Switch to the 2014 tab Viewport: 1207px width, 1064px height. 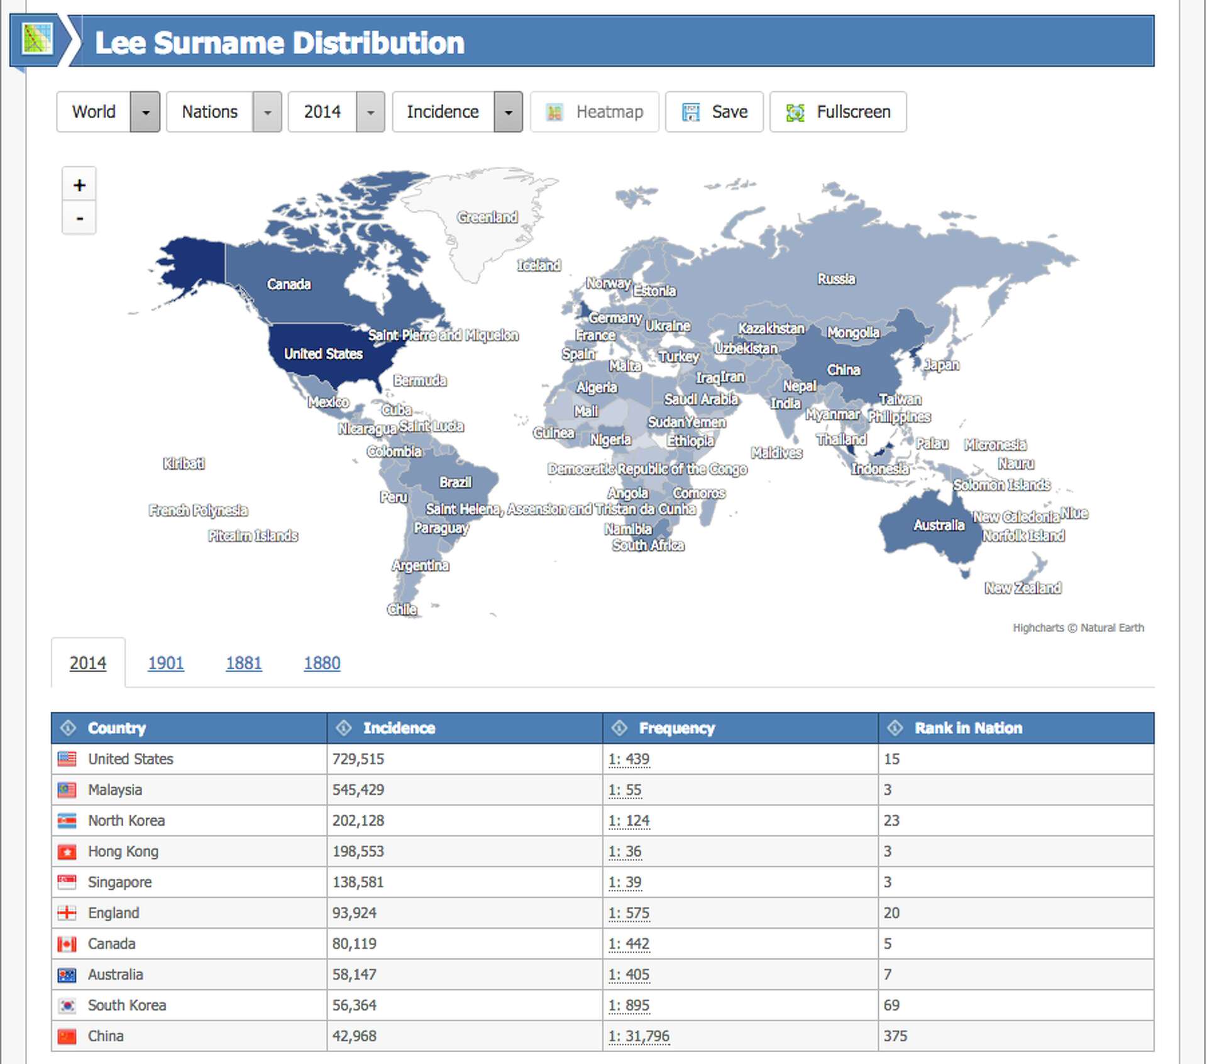tap(88, 663)
